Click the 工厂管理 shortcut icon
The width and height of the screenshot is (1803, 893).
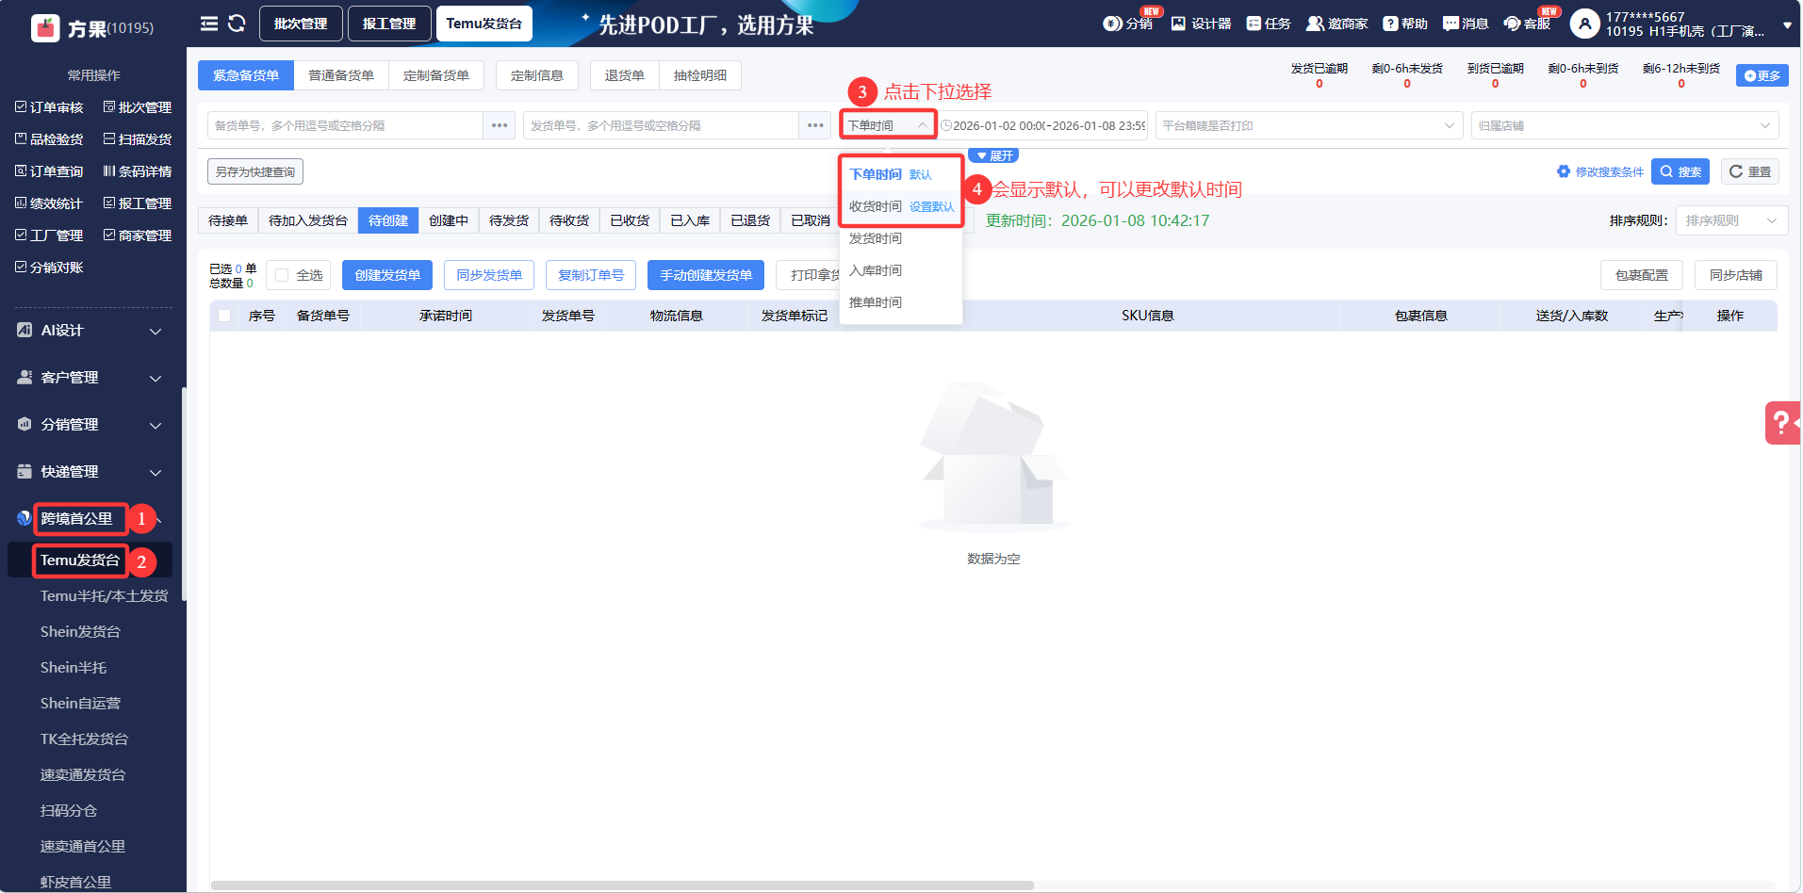tap(21, 235)
